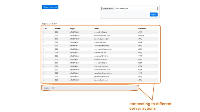The height and width of the screenshot is (112, 200).
Task: Tick the checkbox for user 111
Action: tap(43, 42)
